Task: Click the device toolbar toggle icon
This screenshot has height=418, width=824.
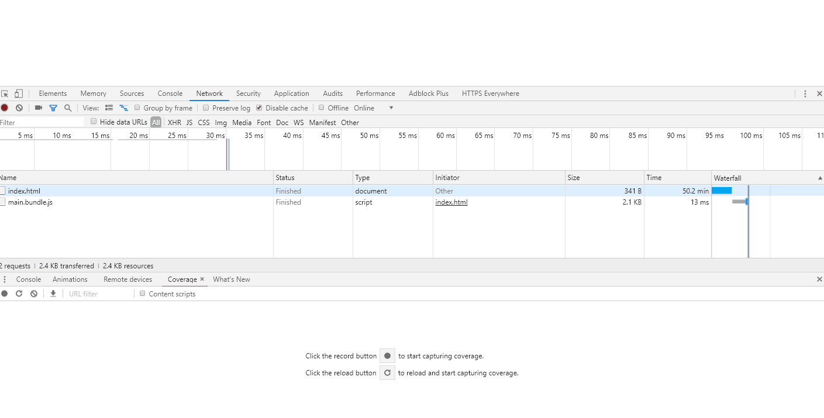Action: pos(19,94)
